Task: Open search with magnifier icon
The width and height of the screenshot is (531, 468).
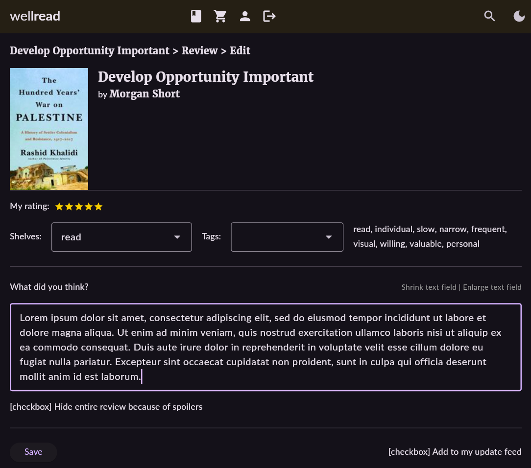Action: (489, 17)
